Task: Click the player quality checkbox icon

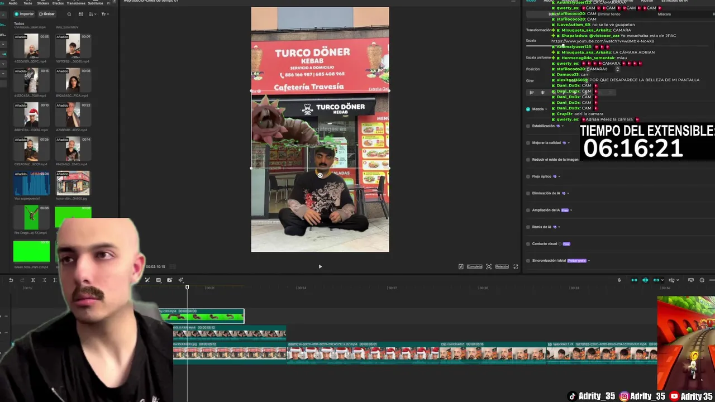Action: 461,267
